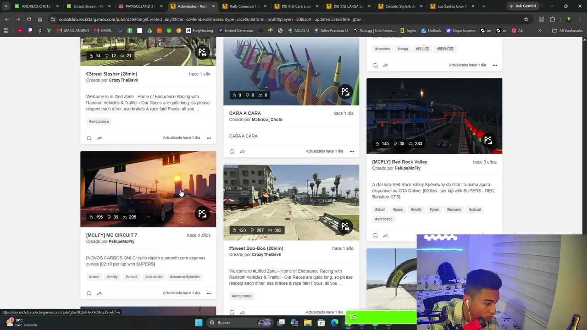
Task: Open the All Bookmarks folder
Action: tap(567, 31)
